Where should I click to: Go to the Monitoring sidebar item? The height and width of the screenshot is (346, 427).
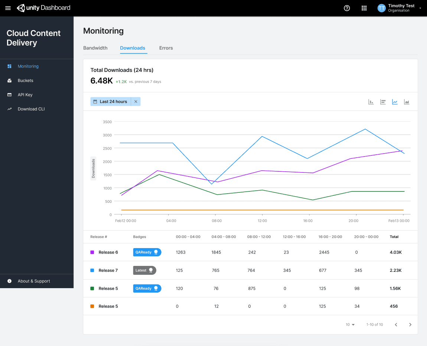point(28,66)
